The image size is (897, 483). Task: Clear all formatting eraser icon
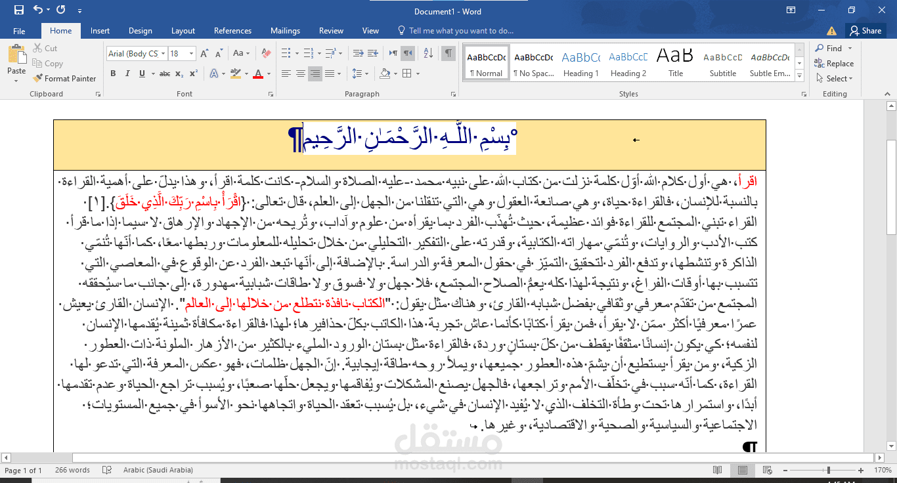click(267, 54)
